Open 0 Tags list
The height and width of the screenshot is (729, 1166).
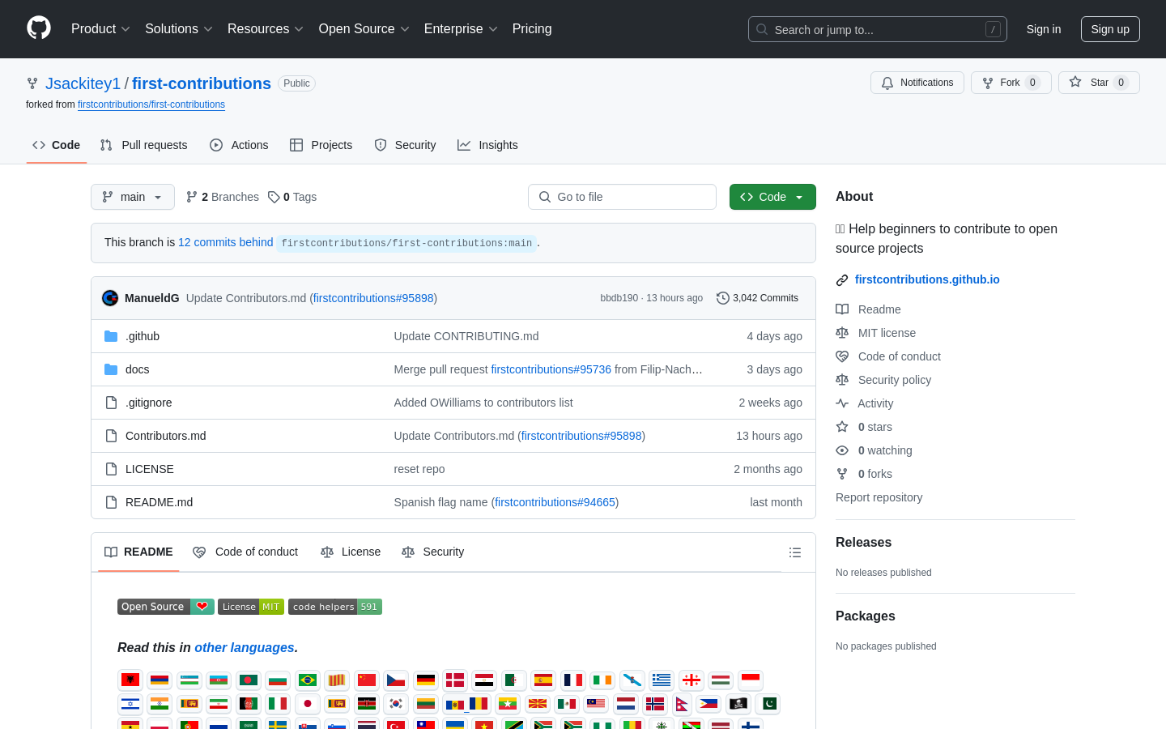click(x=292, y=197)
